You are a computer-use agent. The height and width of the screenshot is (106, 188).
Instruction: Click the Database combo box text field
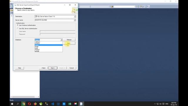pos(48,40)
